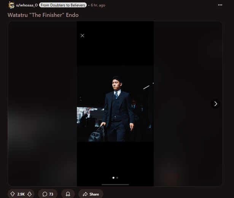Upvote the post
This screenshot has height=198, width=234.
coord(13,194)
